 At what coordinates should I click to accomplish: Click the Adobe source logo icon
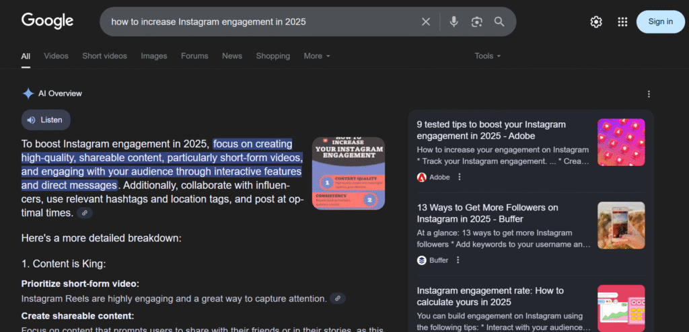coord(421,177)
